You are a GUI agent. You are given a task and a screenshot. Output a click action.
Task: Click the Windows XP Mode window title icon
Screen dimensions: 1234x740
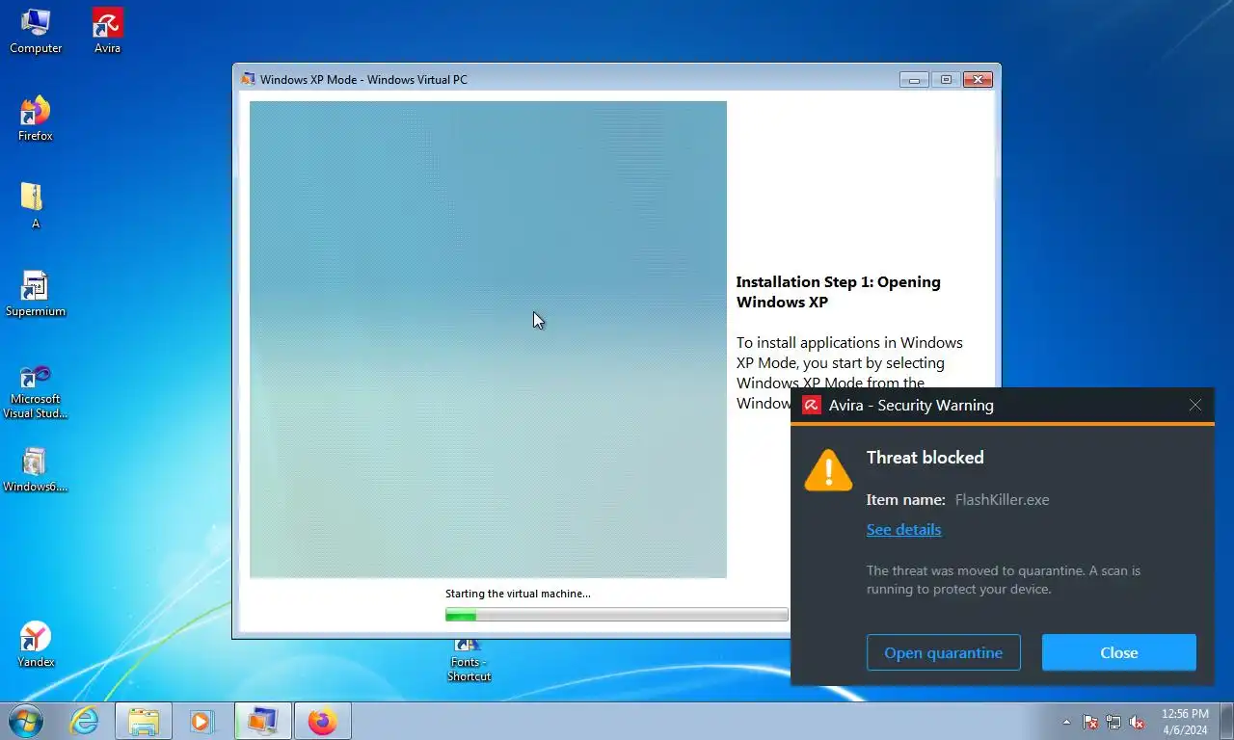click(249, 79)
